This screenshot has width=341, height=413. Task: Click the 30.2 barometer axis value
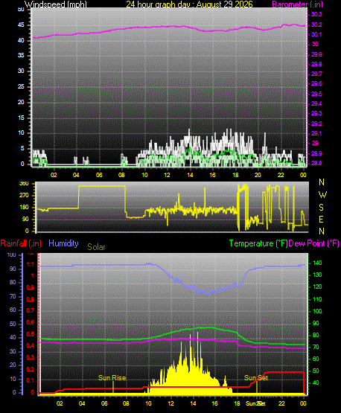click(x=316, y=25)
